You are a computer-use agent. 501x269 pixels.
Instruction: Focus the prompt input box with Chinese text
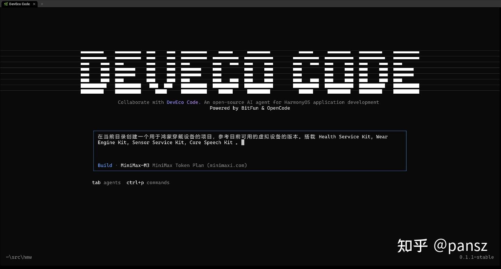(x=250, y=151)
